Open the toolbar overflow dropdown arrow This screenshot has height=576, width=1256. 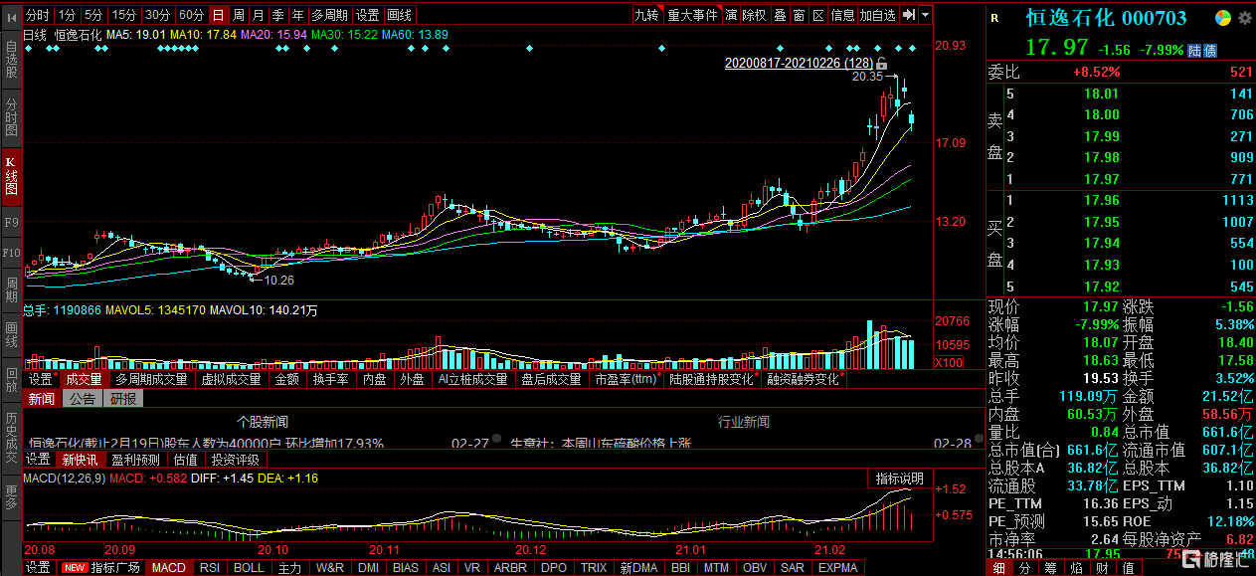click(x=926, y=15)
